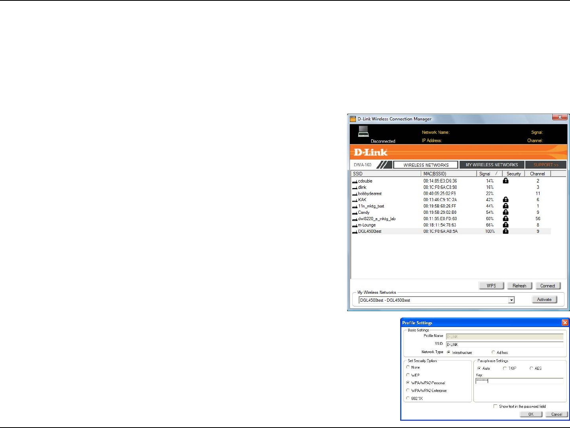Select the DGL4500test network name in the list

coord(370,231)
